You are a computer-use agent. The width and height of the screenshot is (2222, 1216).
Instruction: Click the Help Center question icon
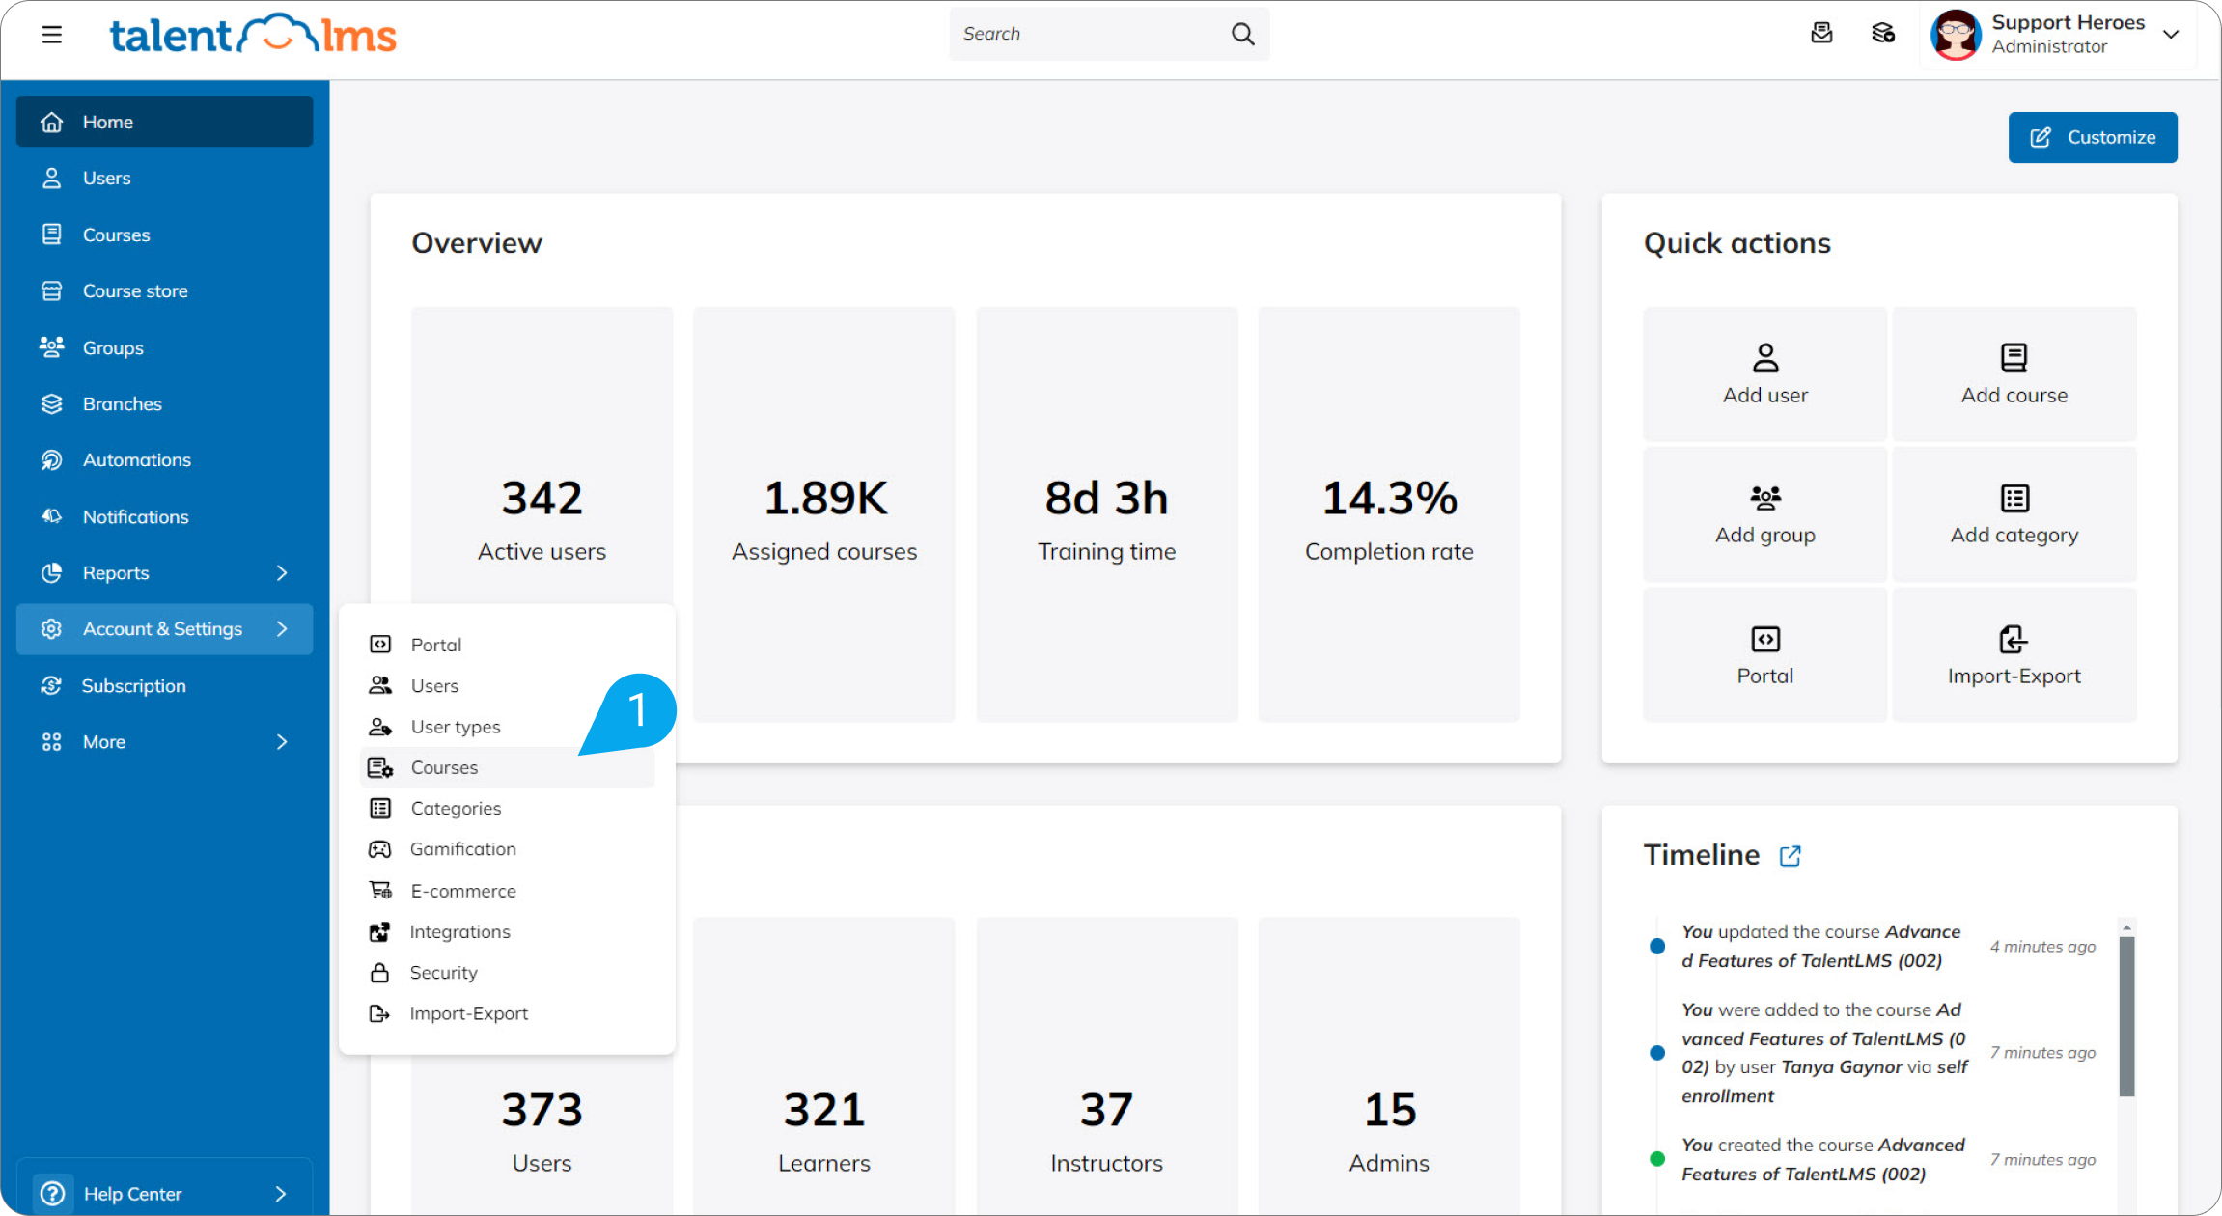click(52, 1194)
